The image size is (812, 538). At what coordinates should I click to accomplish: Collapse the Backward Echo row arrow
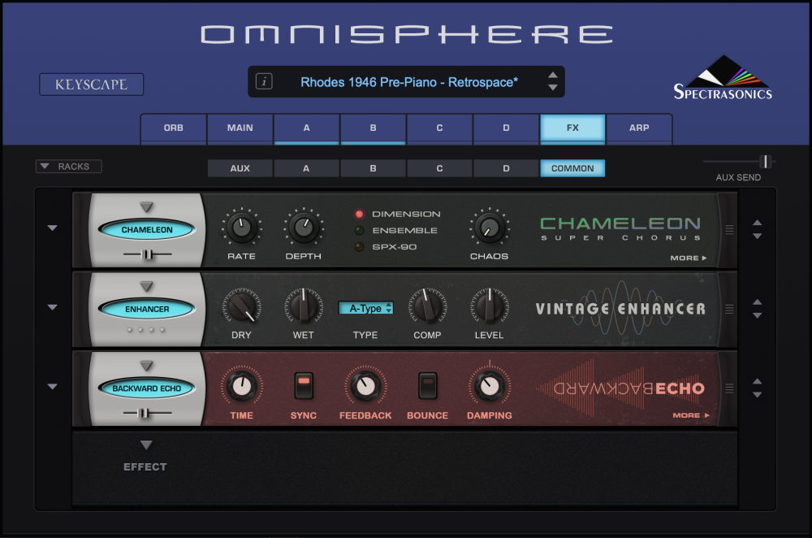(x=52, y=386)
